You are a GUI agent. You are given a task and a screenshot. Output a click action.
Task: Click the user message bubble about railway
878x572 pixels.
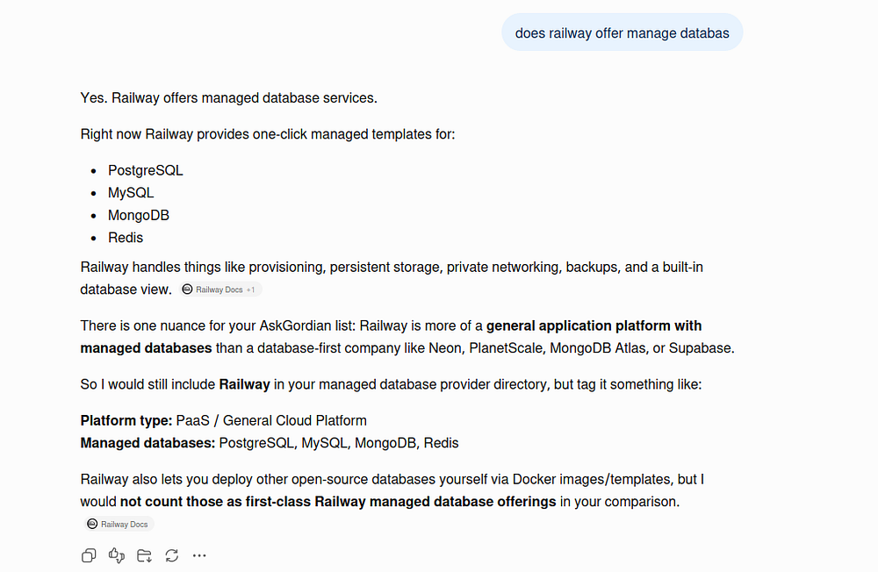coord(623,32)
